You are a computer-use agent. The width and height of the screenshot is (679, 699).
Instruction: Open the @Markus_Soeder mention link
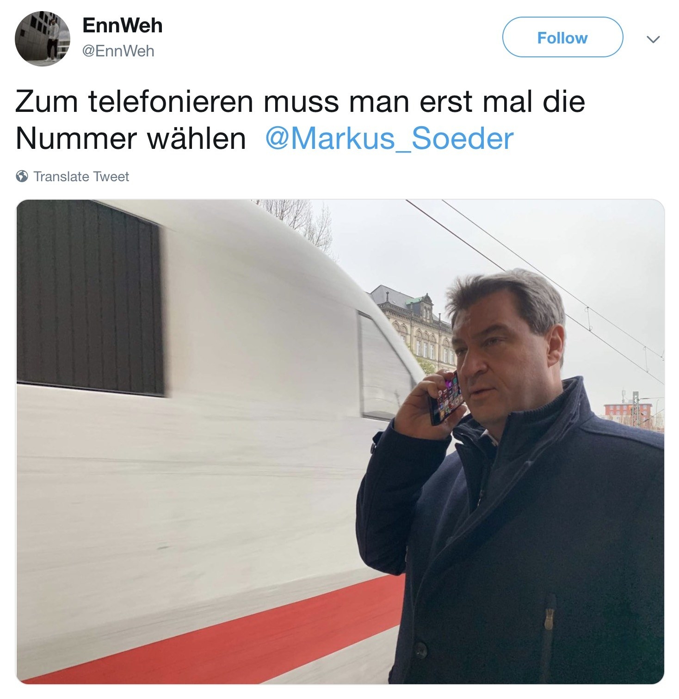[x=389, y=138]
